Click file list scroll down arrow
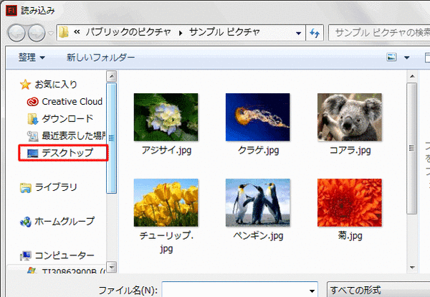 (x=412, y=267)
